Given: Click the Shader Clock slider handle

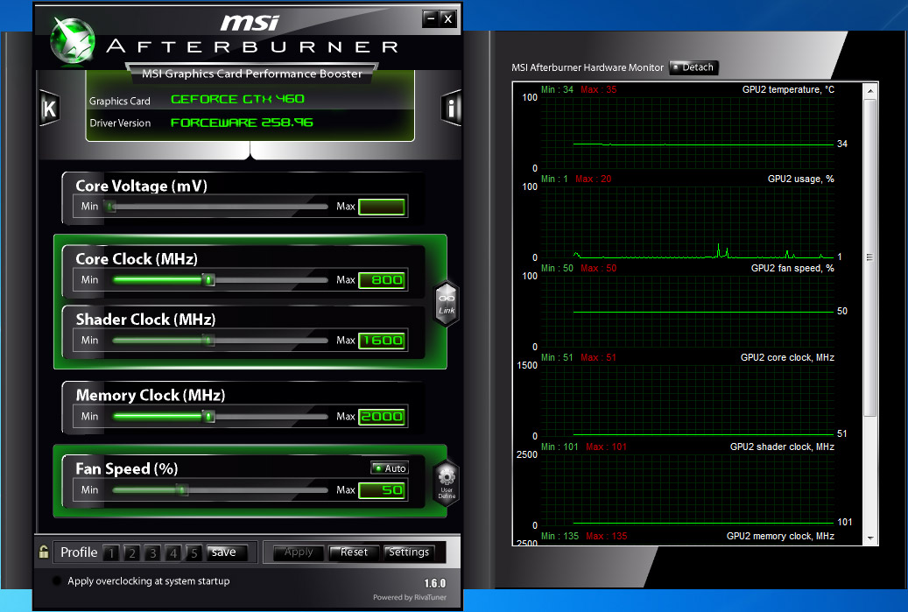Looking at the screenshot, I should tap(208, 340).
